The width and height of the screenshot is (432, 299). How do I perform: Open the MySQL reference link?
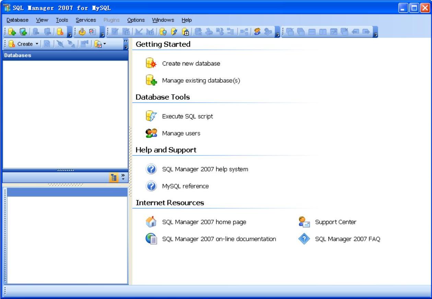pos(185,186)
